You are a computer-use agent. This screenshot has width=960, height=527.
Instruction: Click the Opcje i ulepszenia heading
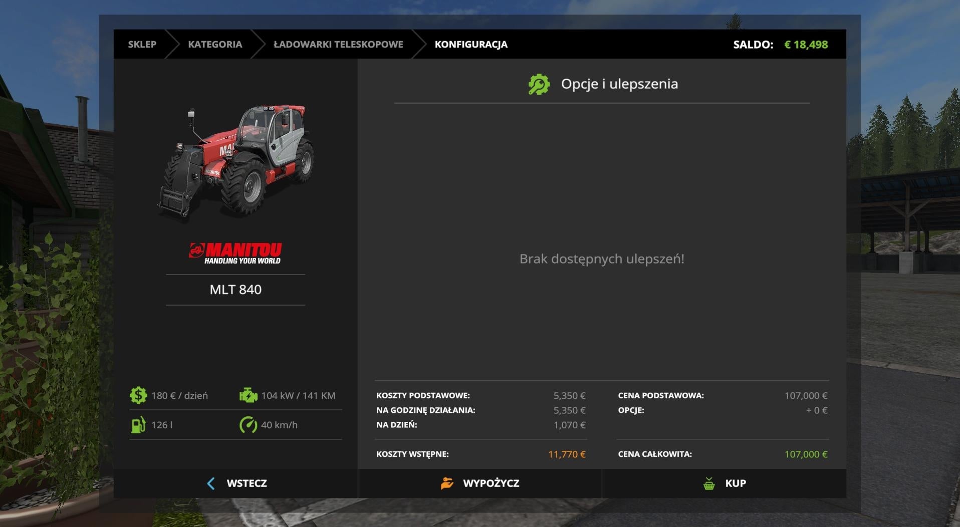click(x=619, y=84)
